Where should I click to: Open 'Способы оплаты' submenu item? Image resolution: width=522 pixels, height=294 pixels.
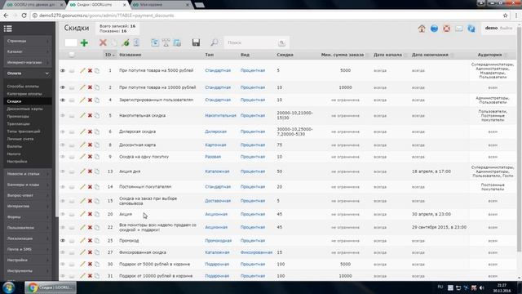click(x=23, y=87)
